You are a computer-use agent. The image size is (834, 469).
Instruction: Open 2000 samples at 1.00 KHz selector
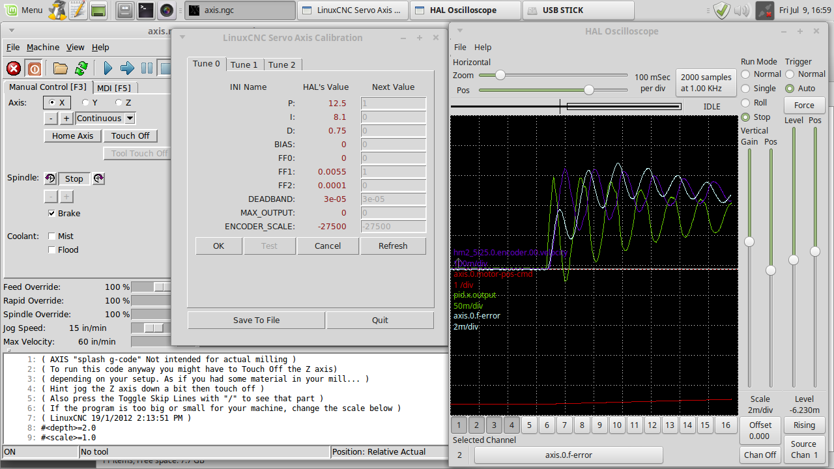pyautogui.click(x=706, y=83)
